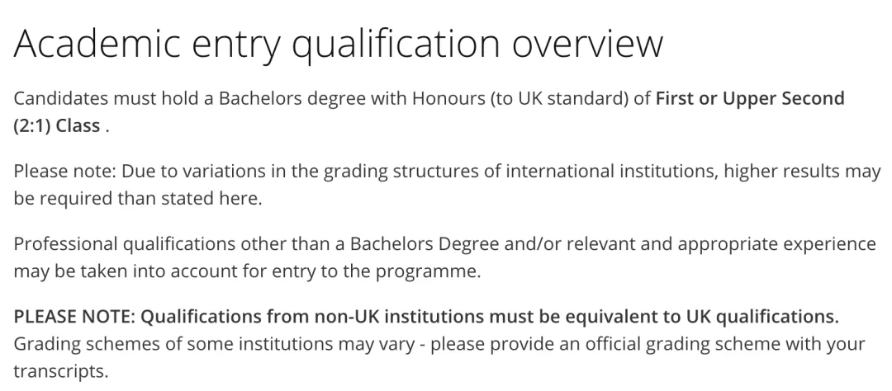Image resolution: width=892 pixels, height=391 pixels.
Task: Click the bold "Qualifications from non-UK institutions" text
Action: pyautogui.click(x=312, y=317)
